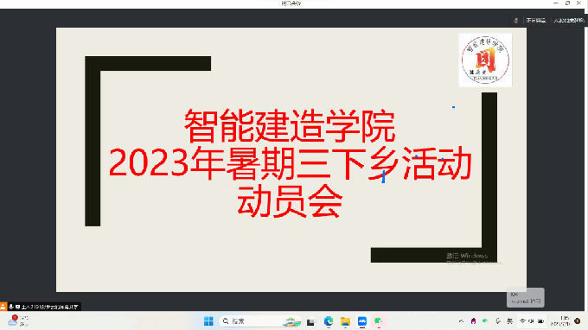The width and height of the screenshot is (588, 330).
Task: Open the Windows Start menu
Action: pyautogui.click(x=208, y=321)
